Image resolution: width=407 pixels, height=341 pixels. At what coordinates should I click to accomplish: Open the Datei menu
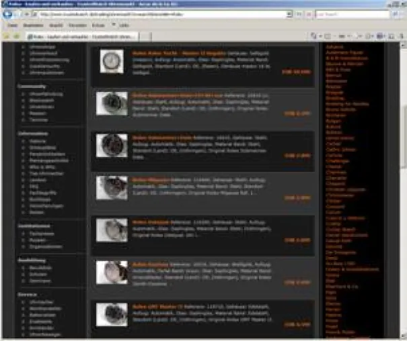click(x=13, y=26)
